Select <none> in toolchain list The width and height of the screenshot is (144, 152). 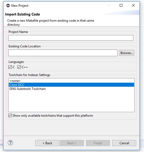[x=71, y=81]
